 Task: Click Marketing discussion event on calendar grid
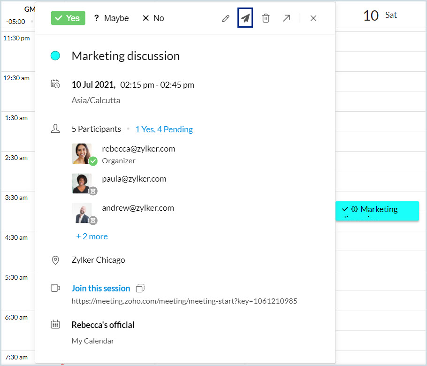(x=377, y=210)
